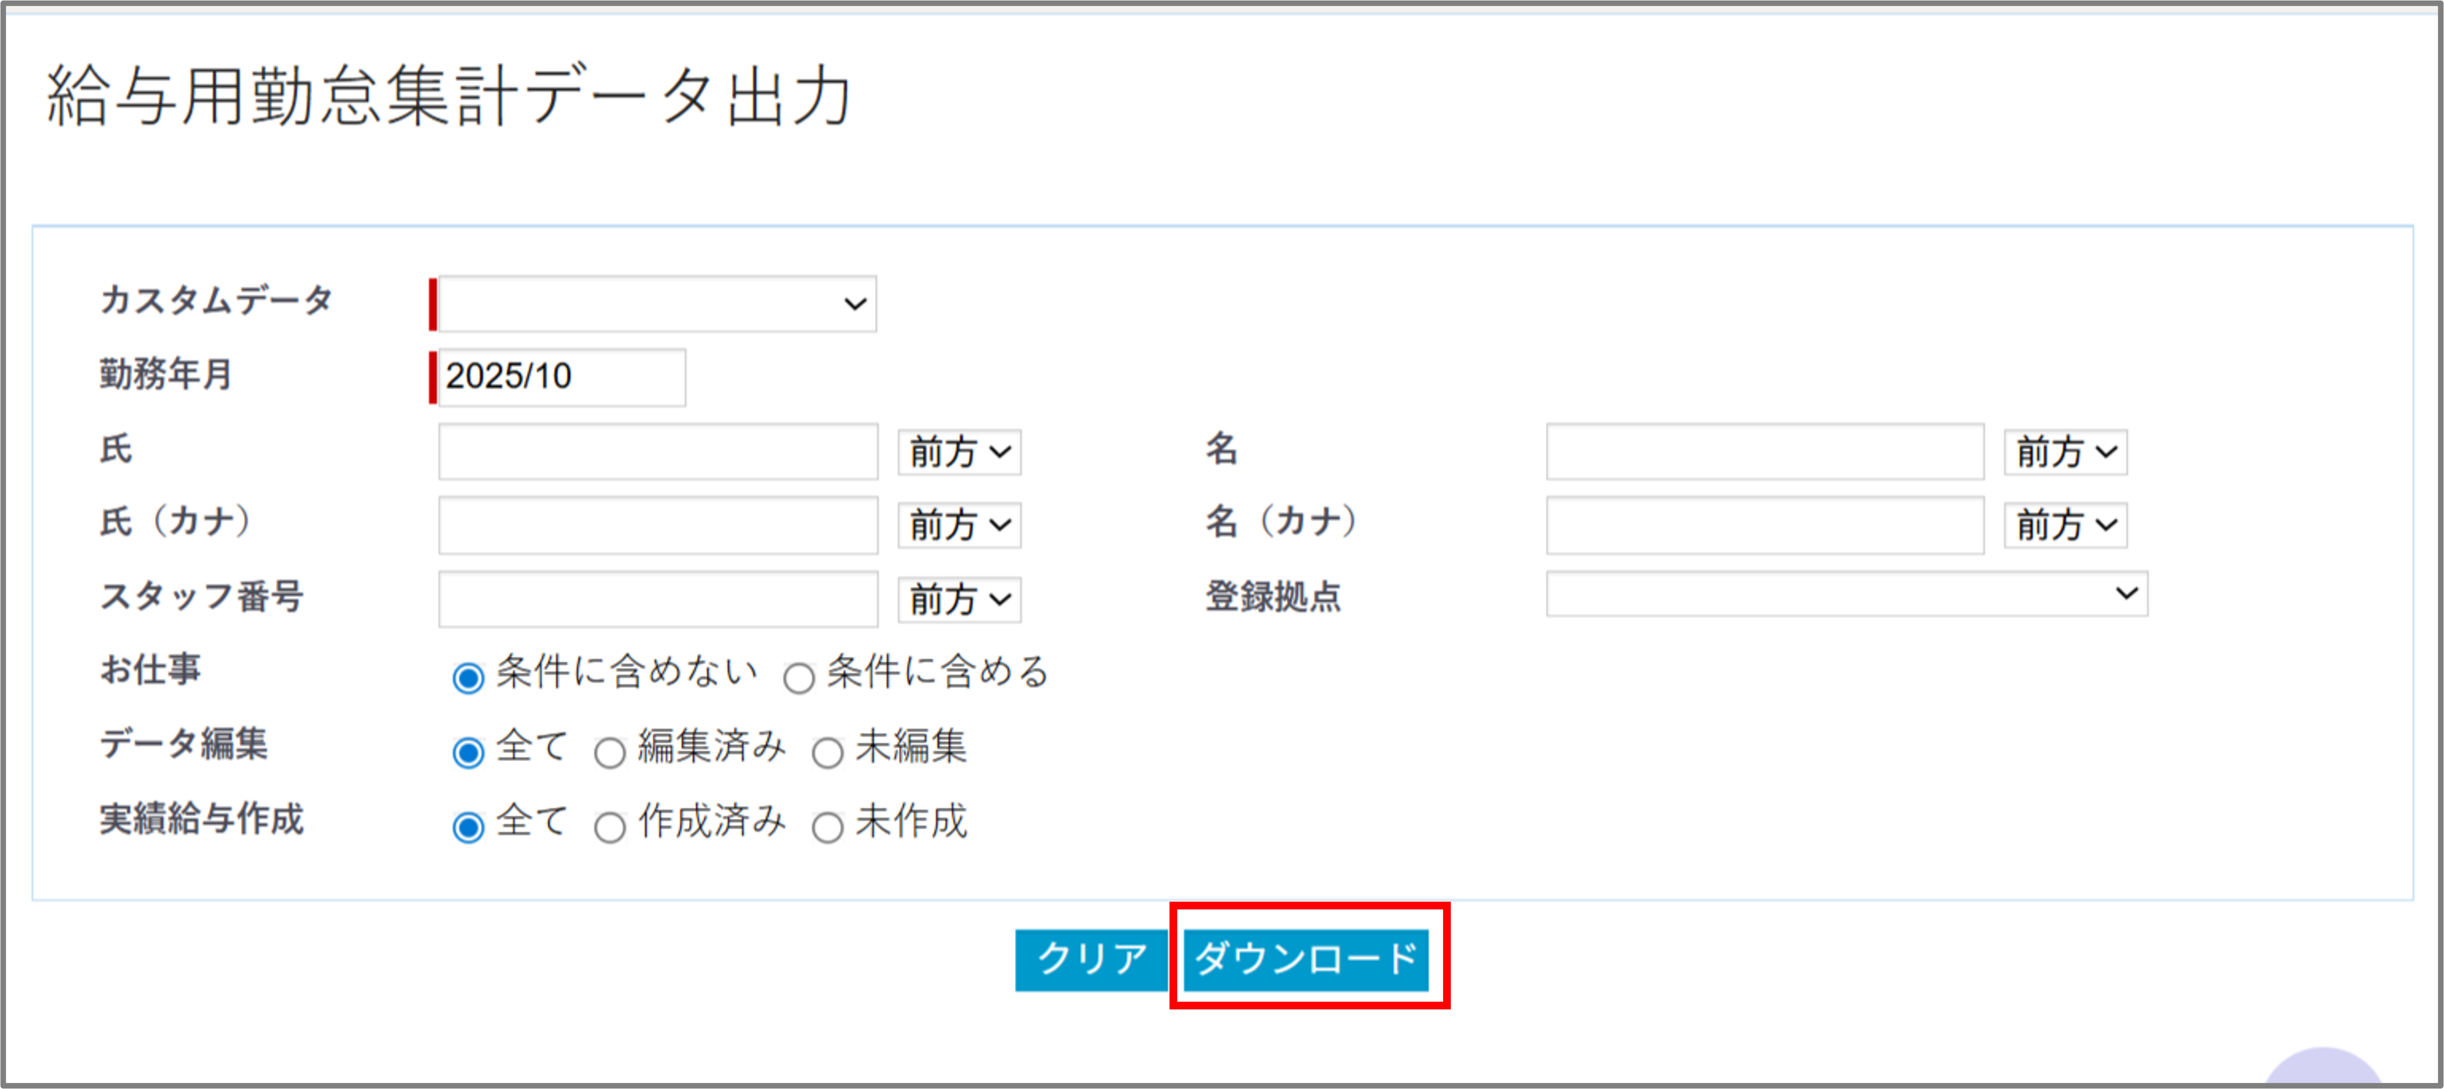Click the スタッフ番号 field label
The height and width of the screenshot is (1089, 2444).
(x=201, y=596)
